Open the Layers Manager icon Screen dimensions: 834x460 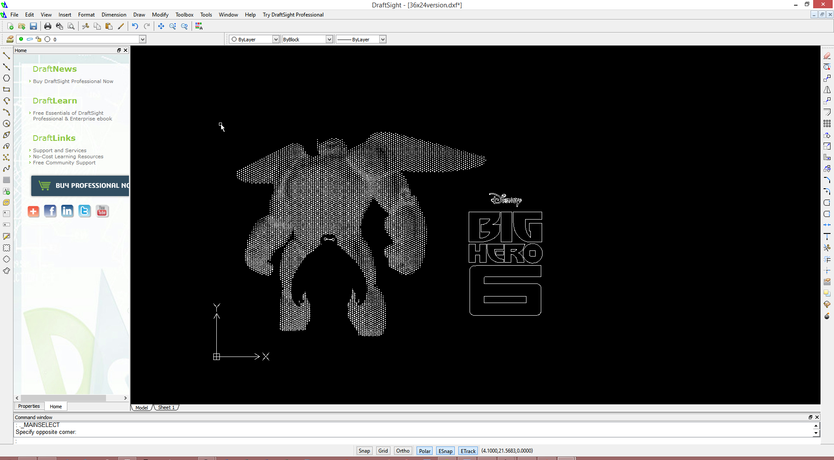[10, 39]
